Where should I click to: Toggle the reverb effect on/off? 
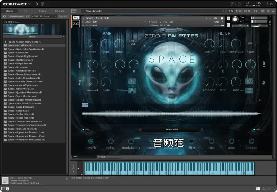point(91,141)
